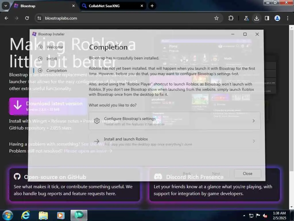Open the browser downloads icon
The height and width of the screenshot is (221, 294).
pos(256,18)
